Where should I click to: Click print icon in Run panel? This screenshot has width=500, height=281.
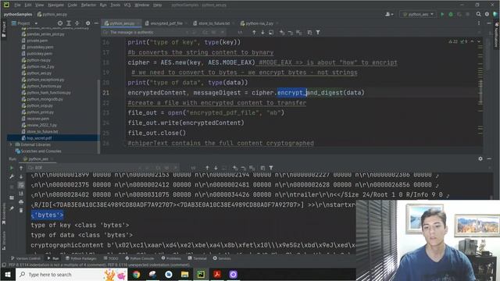click(x=21, y=202)
